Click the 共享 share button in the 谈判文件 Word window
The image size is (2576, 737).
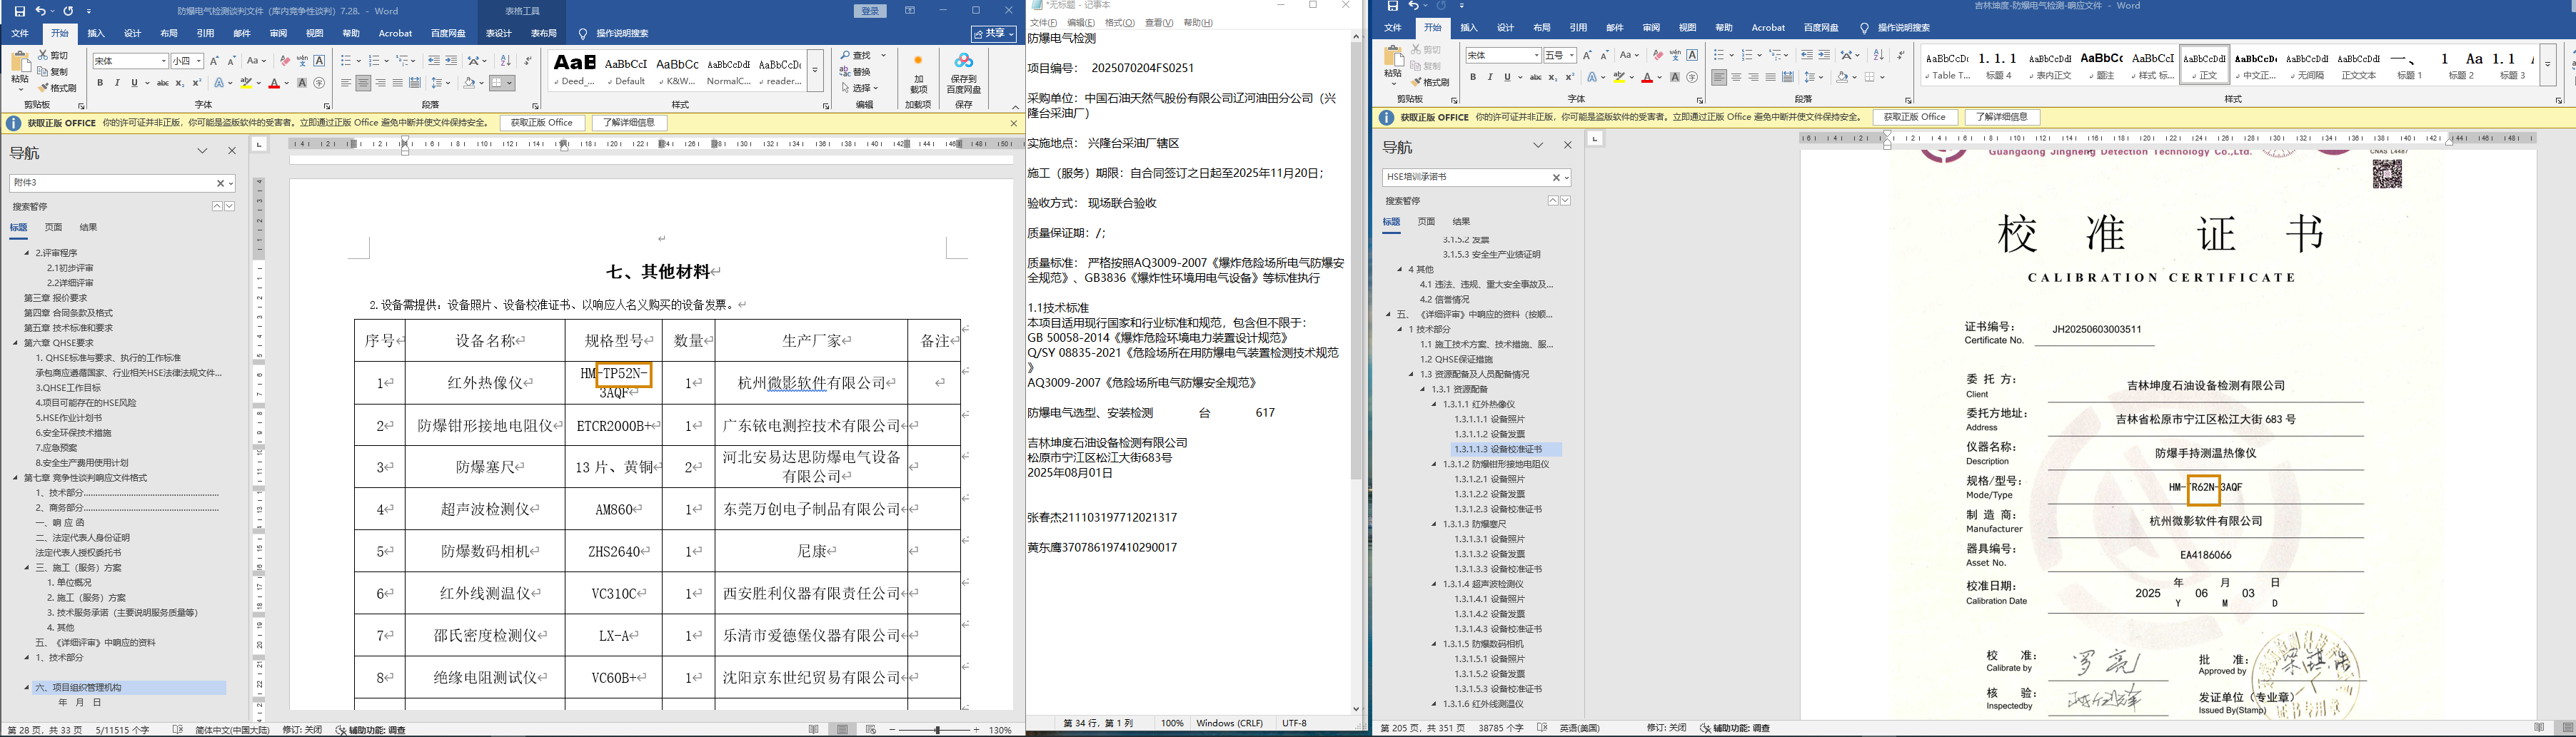click(993, 33)
